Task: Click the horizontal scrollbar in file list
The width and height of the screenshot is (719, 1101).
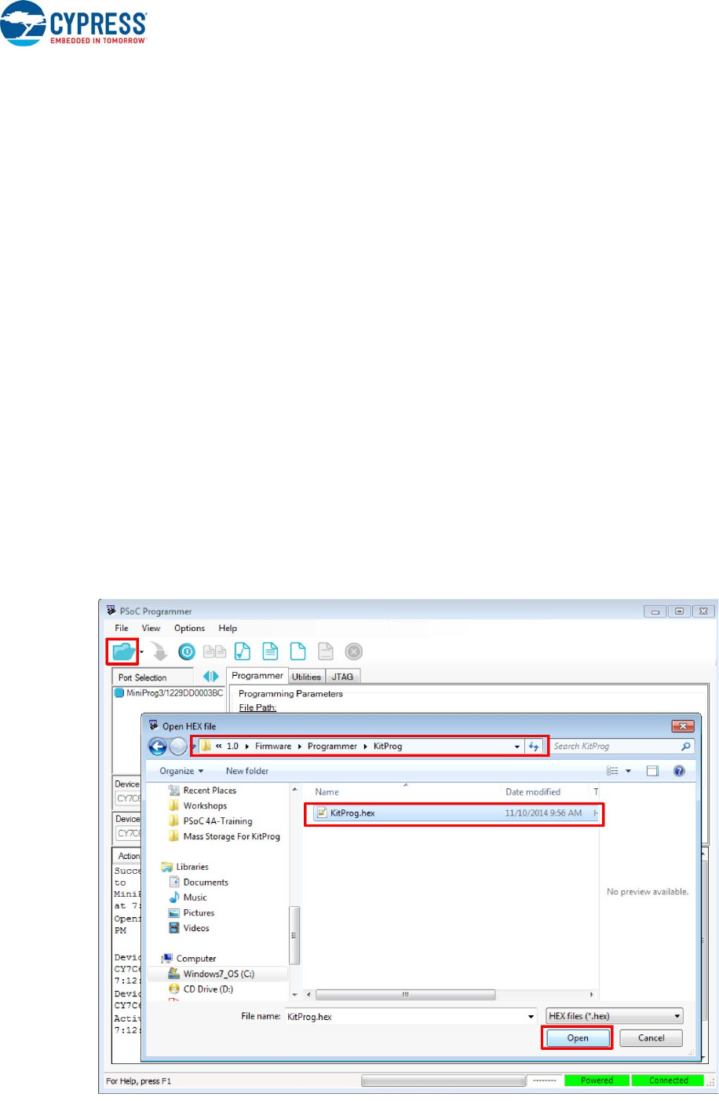Action: click(x=405, y=995)
